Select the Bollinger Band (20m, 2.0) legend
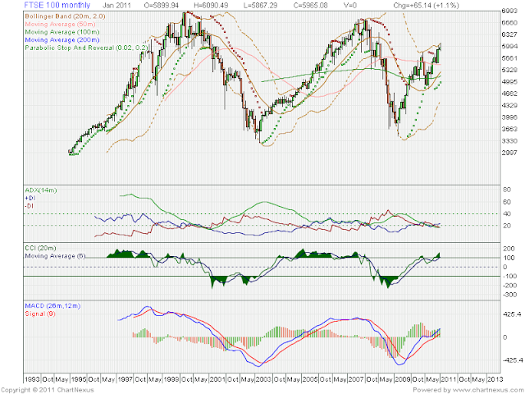Screen dimensions: 525x394 65,16
